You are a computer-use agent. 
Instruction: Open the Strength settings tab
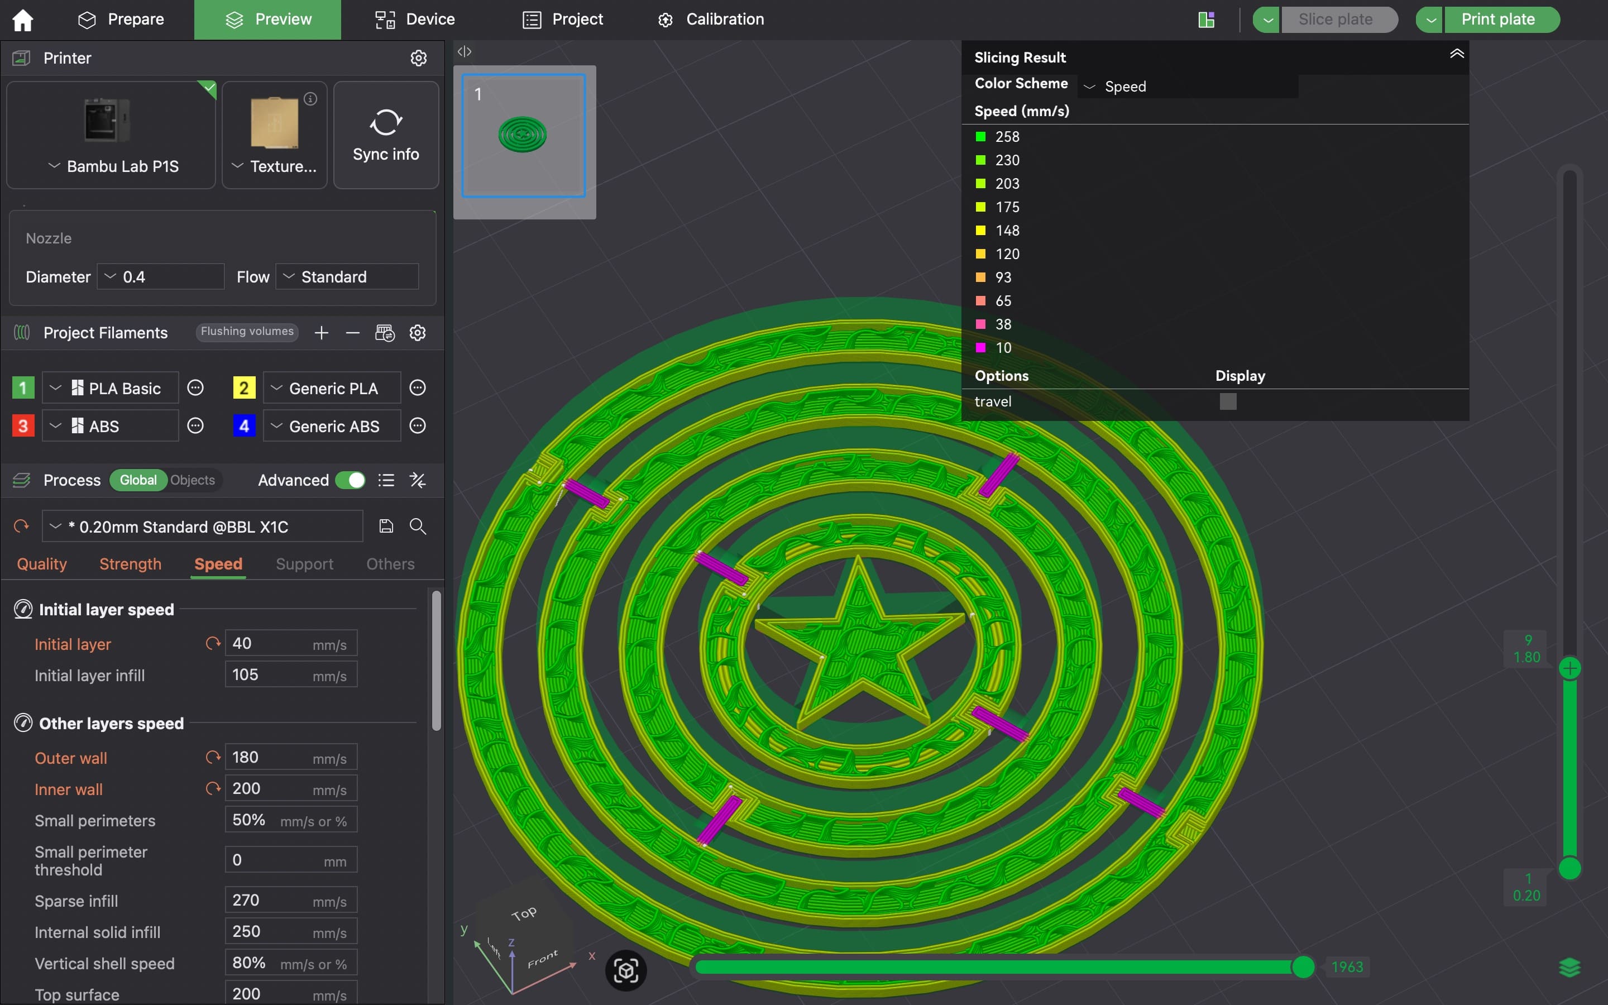[x=130, y=564]
